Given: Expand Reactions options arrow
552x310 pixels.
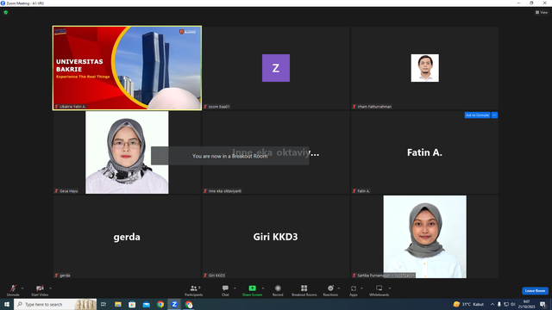Looking at the screenshot, I should pyautogui.click(x=339, y=288).
